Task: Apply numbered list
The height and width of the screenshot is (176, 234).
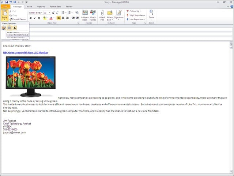Action: (x=69, y=13)
